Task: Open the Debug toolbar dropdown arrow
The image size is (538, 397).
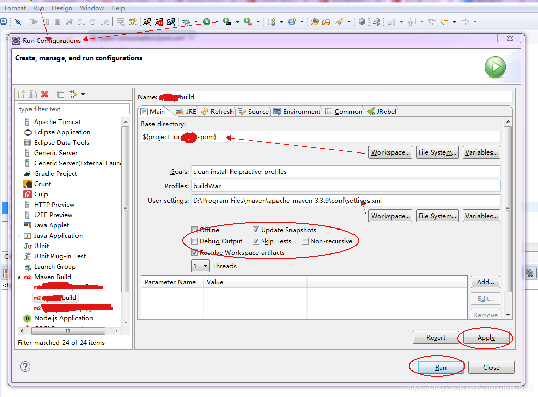Action: (196, 22)
